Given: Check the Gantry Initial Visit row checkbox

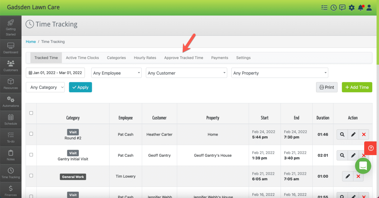Looking at the screenshot, I should pyautogui.click(x=31, y=154).
